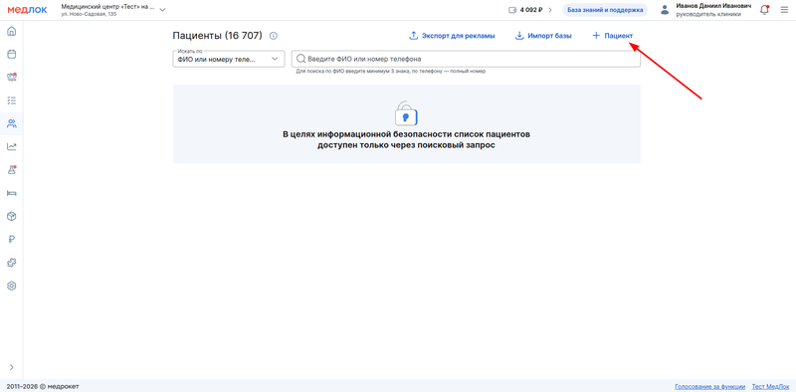
Task: Open Голосование за функции link
Action: click(x=710, y=386)
